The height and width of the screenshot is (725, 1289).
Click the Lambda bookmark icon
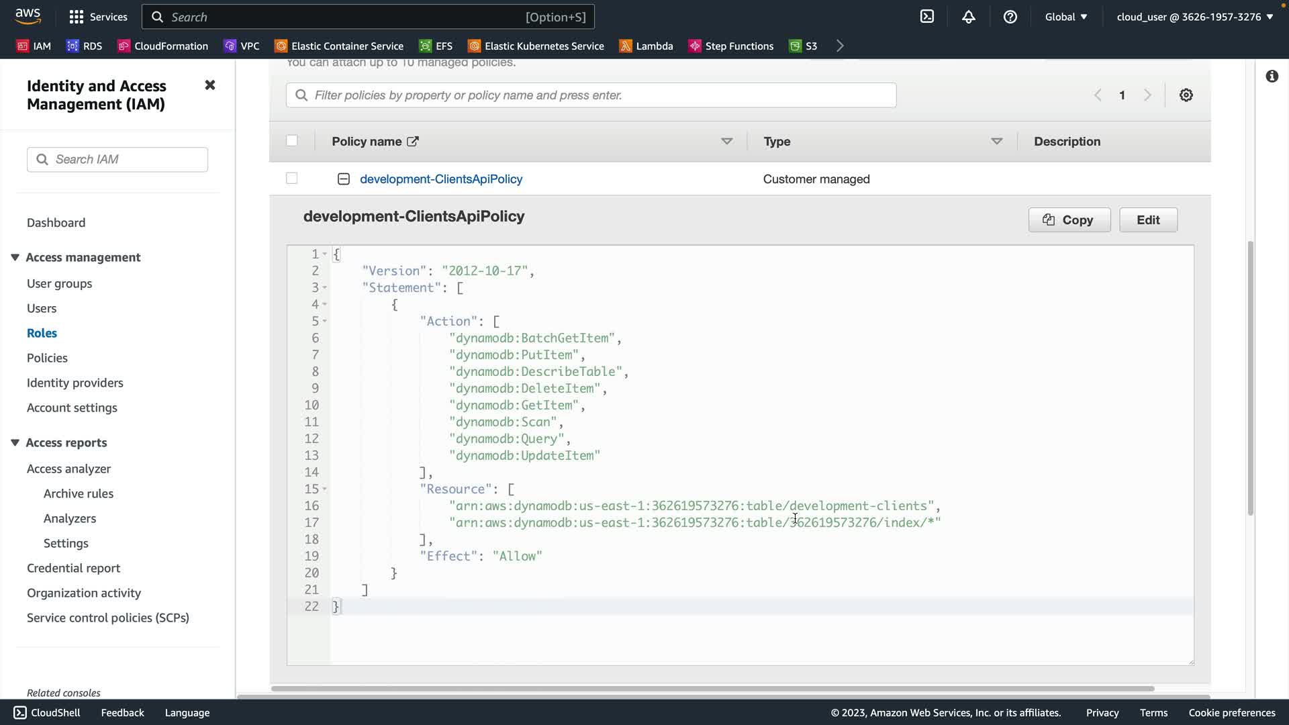pyautogui.click(x=626, y=46)
